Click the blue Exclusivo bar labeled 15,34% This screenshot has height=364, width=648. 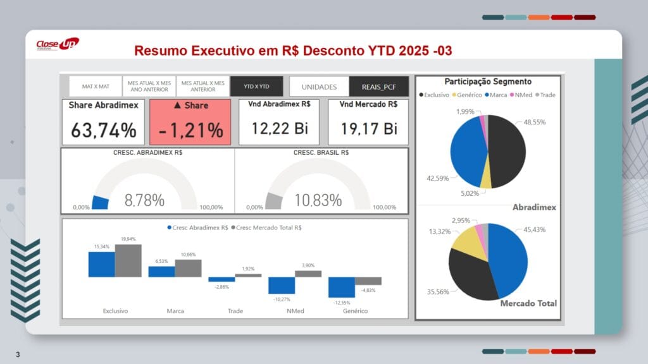(102, 264)
